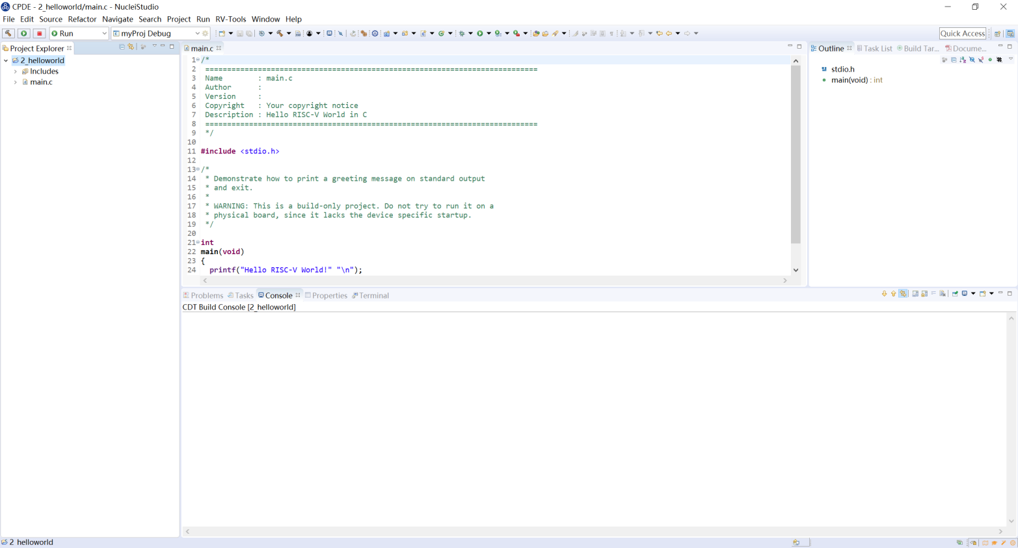Maximize the Console panel
Screen dimensions: 1018x548
pos(1010,293)
